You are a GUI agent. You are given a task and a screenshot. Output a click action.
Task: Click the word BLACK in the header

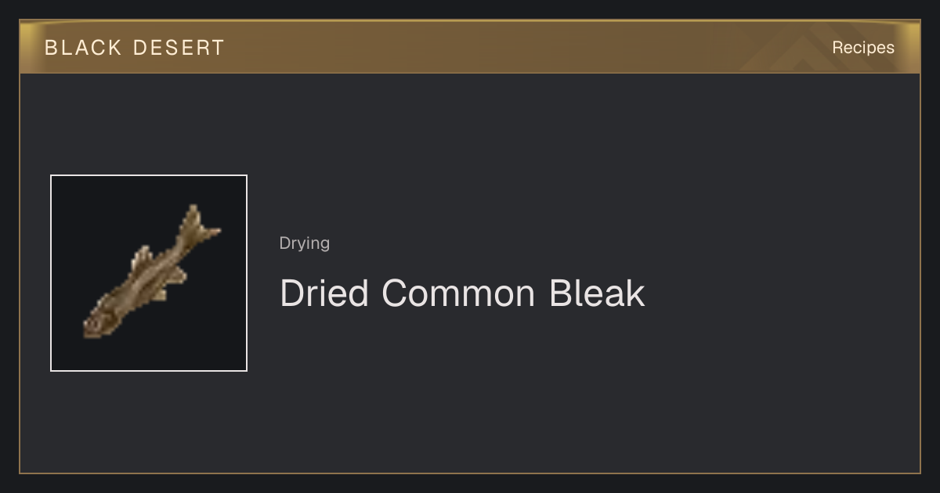pos(84,48)
